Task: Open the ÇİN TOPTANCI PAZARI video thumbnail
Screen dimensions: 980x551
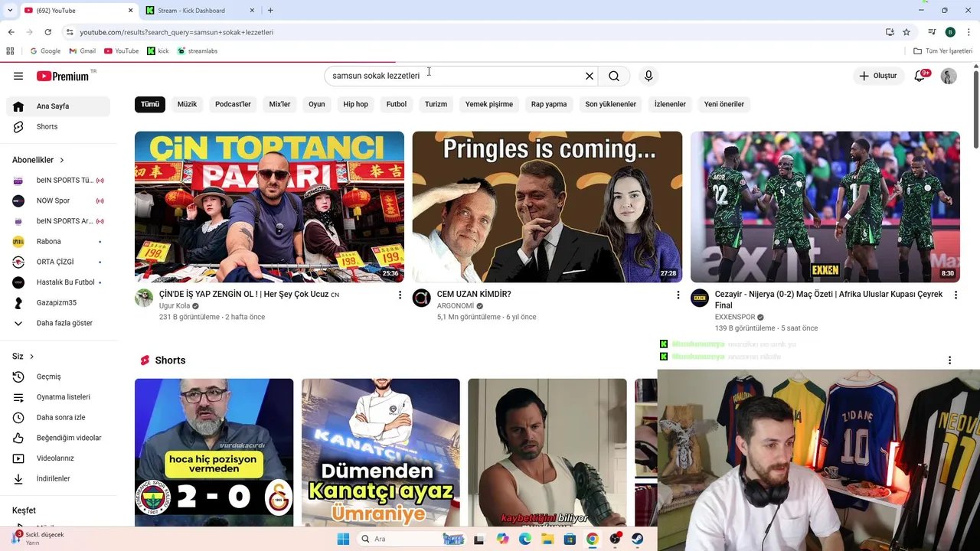Action: [x=269, y=207]
